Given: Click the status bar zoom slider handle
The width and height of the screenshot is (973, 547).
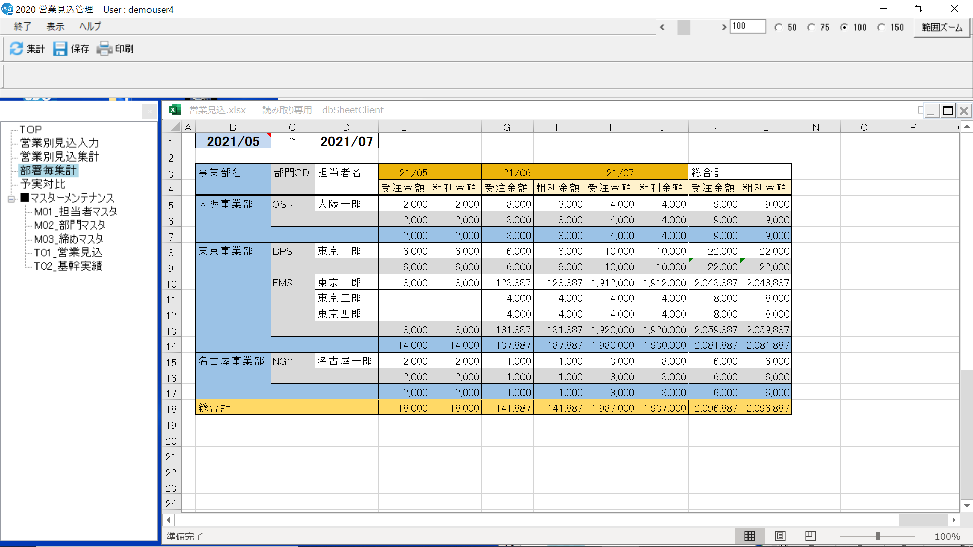Looking at the screenshot, I should coord(877,536).
